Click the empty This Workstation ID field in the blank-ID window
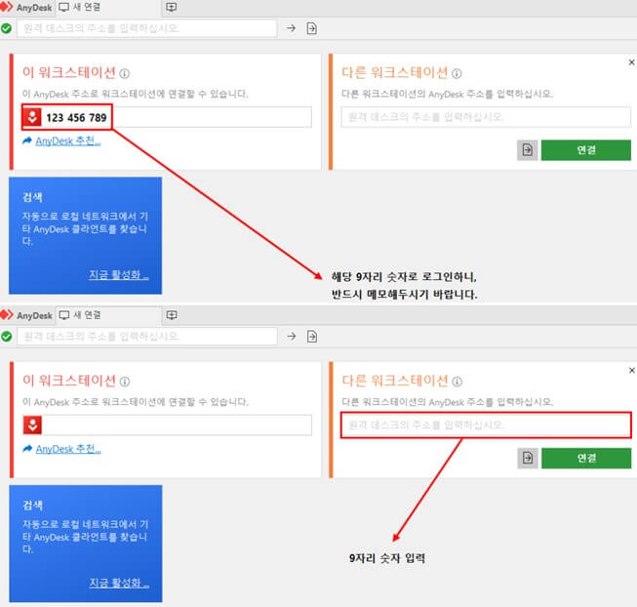The image size is (637, 607). click(178, 425)
